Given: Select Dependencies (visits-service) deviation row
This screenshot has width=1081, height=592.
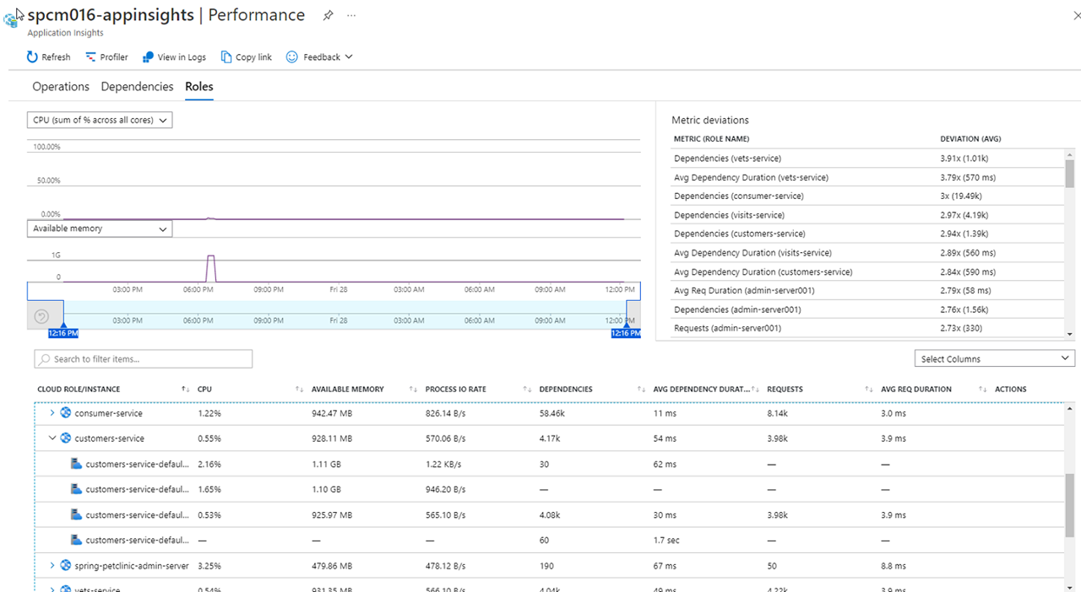Looking at the screenshot, I should click(868, 215).
